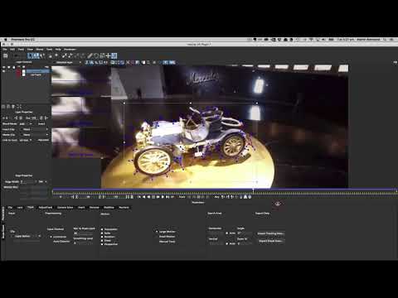Viewport: 398px width, 298px height.
Task: Select the Dope Sheet vertical tab
Action: pyautogui.click(x=3, y=232)
